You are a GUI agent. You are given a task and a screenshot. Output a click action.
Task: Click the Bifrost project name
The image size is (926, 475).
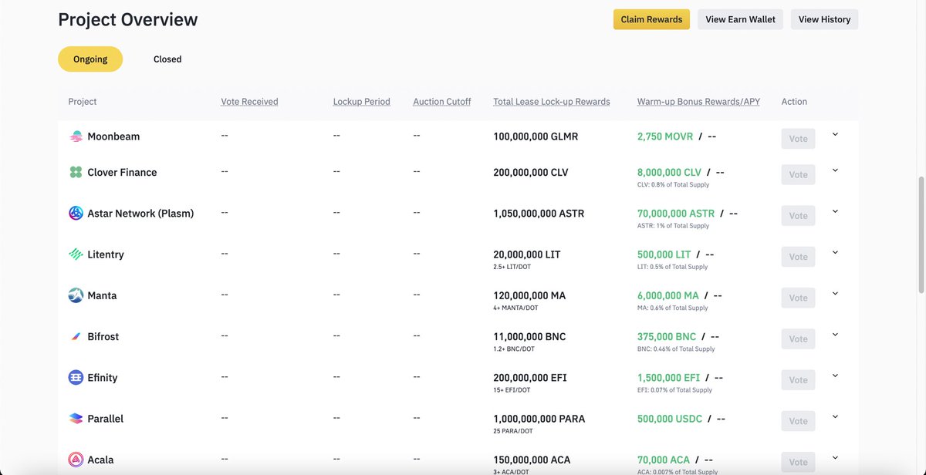click(103, 337)
